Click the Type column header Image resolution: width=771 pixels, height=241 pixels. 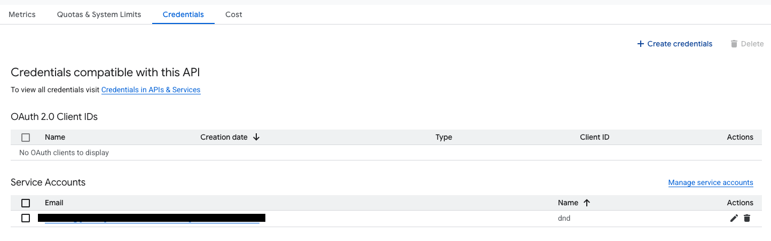[x=444, y=137]
